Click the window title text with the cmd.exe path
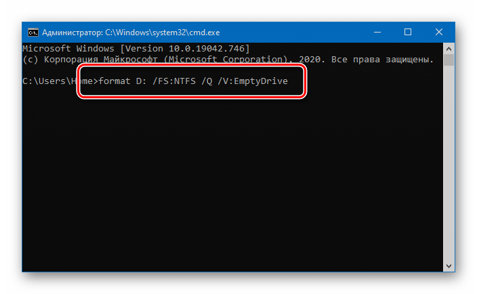477x294 pixels. [x=130, y=32]
